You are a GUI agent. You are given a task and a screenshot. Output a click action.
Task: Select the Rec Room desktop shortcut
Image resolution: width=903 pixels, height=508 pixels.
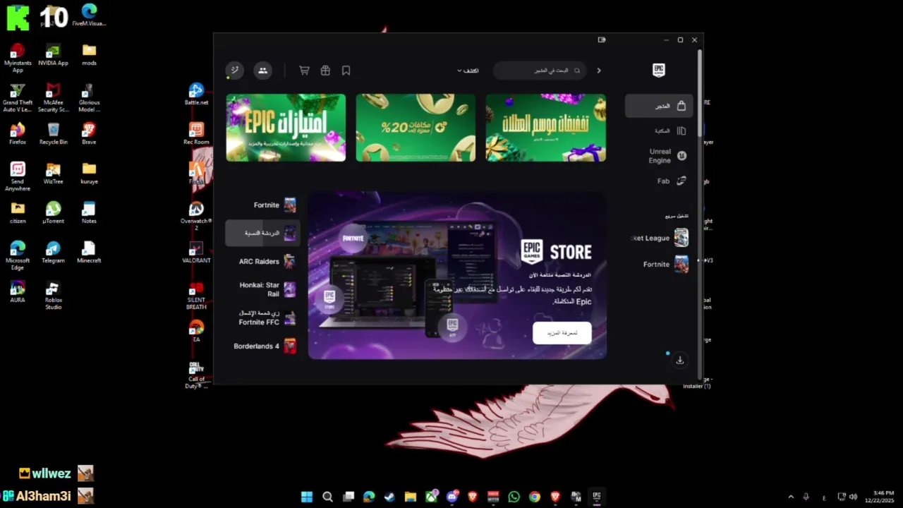pyautogui.click(x=196, y=134)
